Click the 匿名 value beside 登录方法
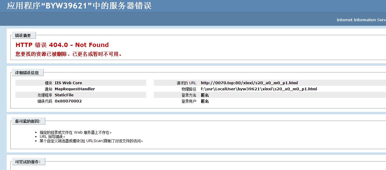 205,95
